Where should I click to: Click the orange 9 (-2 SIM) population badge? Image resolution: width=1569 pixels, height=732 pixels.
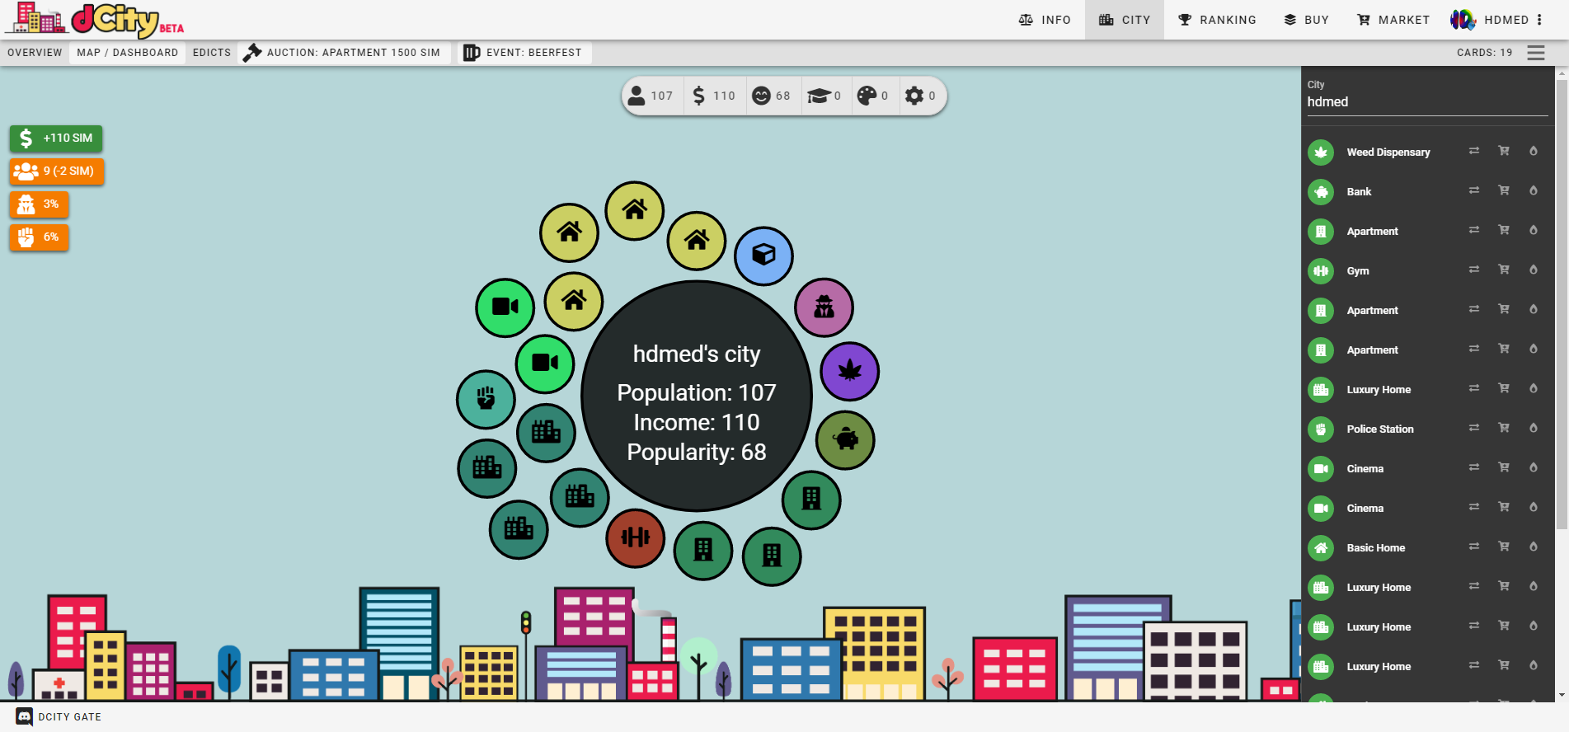57,171
